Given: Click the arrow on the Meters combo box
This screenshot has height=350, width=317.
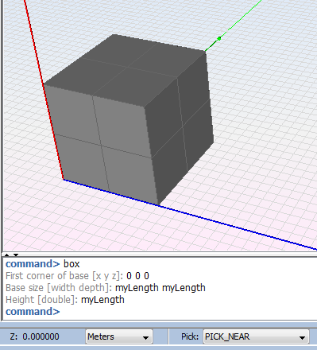Looking at the screenshot, I should [x=145, y=337].
